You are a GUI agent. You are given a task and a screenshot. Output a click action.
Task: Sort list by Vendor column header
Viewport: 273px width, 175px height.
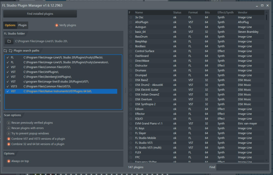pyautogui.click(x=242, y=13)
